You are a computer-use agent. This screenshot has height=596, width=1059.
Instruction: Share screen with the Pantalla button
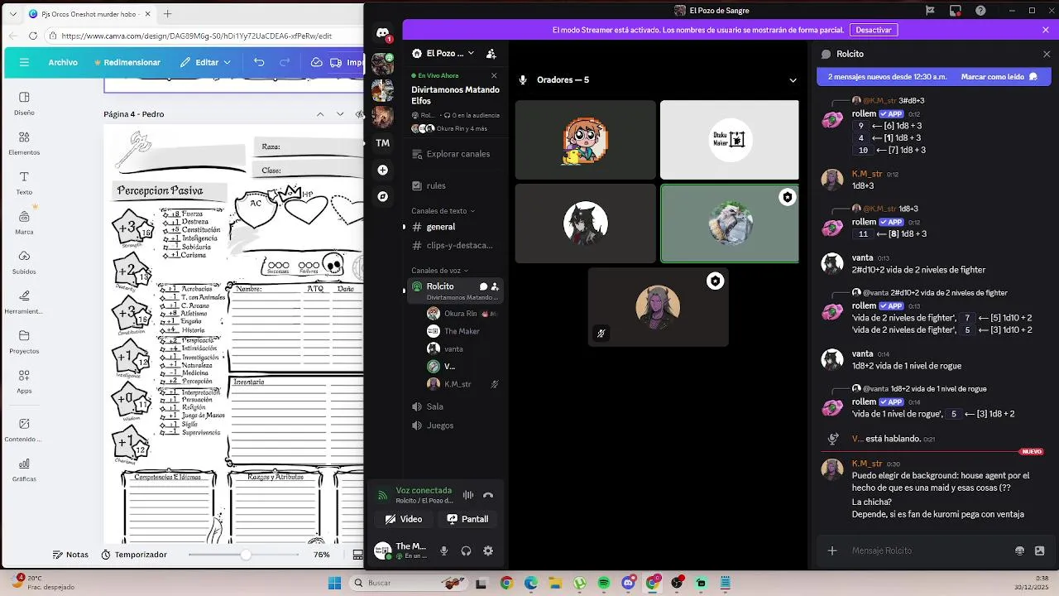tap(467, 519)
